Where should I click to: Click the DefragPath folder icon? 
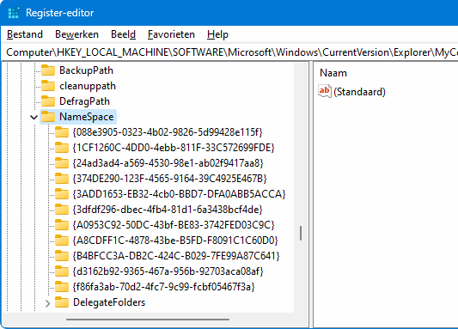pyautogui.click(x=48, y=101)
